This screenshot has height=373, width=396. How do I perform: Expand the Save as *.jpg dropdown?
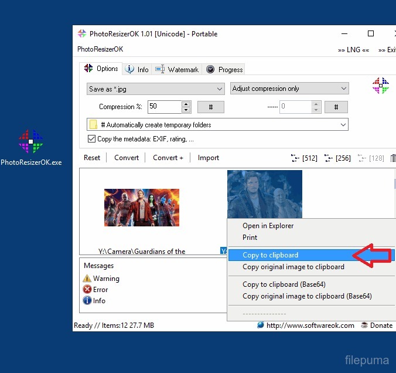pyautogui.click(x=220, y=89)
